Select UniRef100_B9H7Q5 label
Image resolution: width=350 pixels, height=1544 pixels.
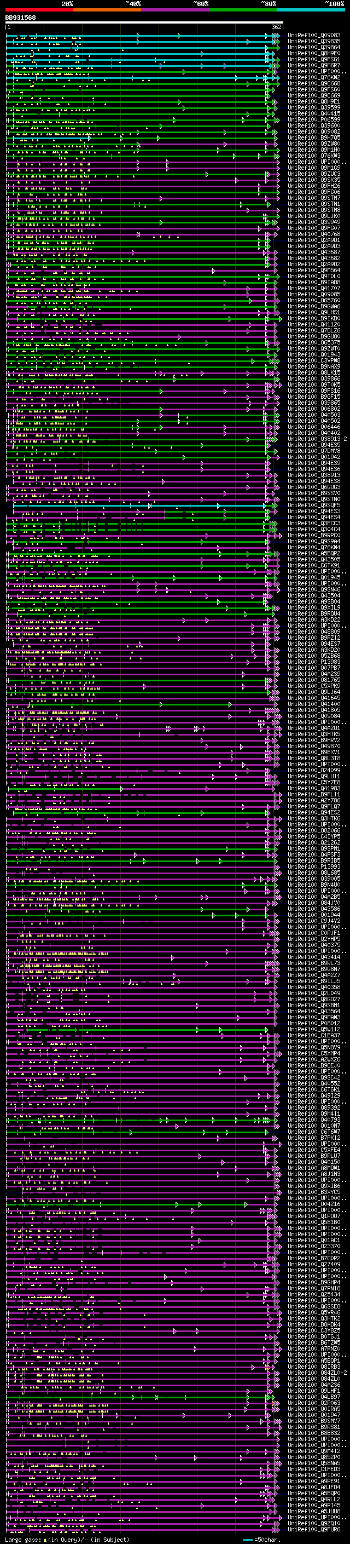314,137
